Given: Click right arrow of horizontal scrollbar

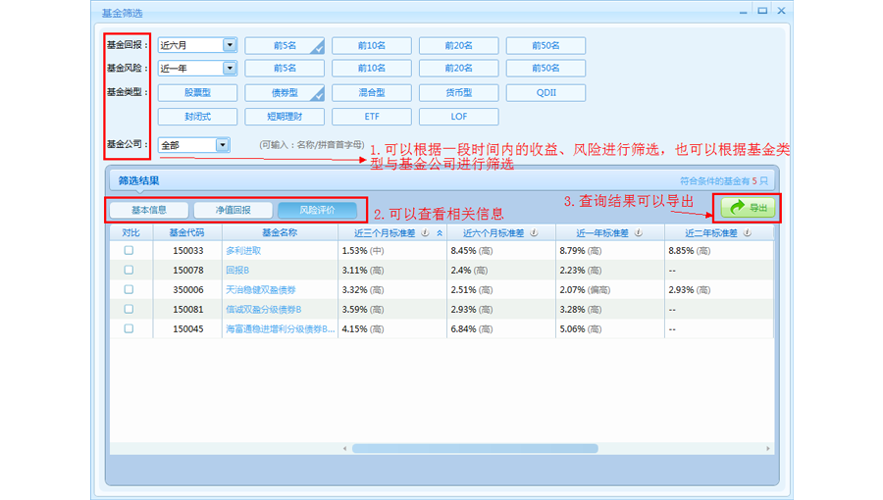Looking at the screenshot, I should [x=768, y=449].
